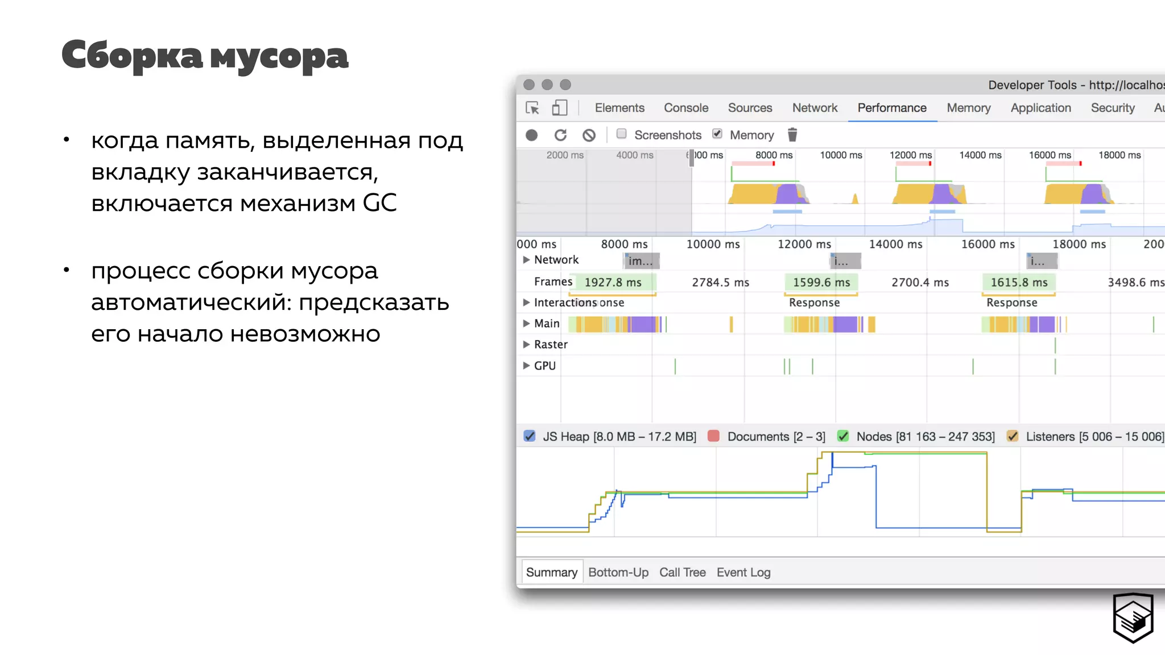The width and height of the screenshot is (1165, 655).
Task: Select the inspect element cursor icon
Action: 532,108
